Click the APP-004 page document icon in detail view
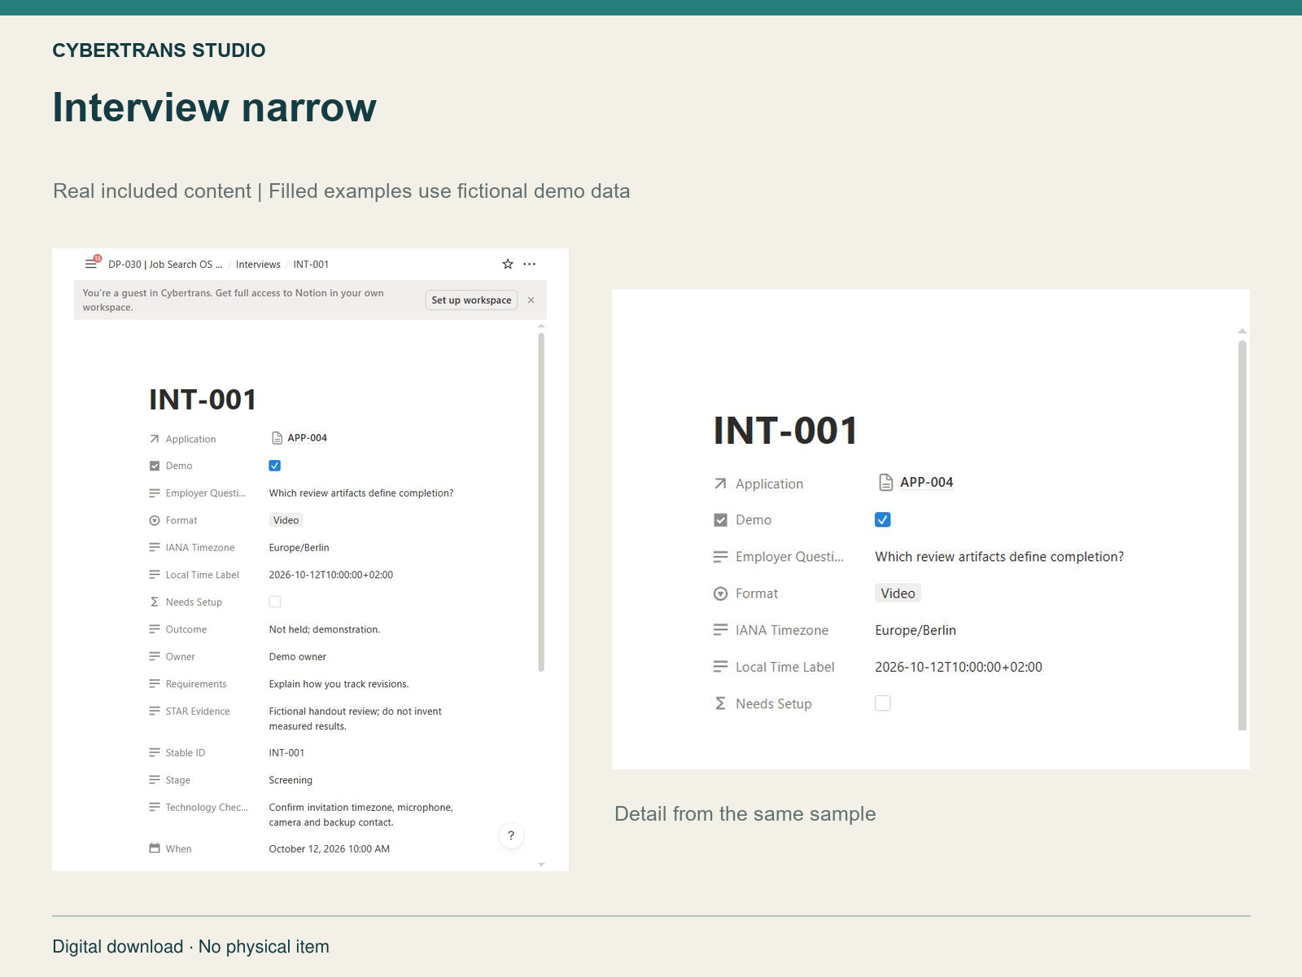The image size is (1302, 977). (x=886, y=482)
